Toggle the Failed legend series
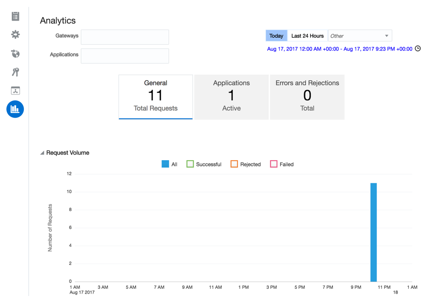The width and height of the screenshot is (425, 306). tap(282, 164)
